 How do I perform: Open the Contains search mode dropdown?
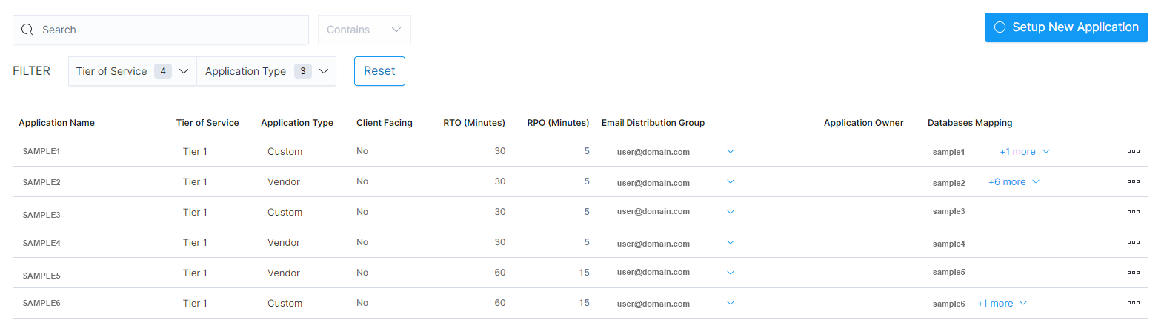[x=364, y=30]
